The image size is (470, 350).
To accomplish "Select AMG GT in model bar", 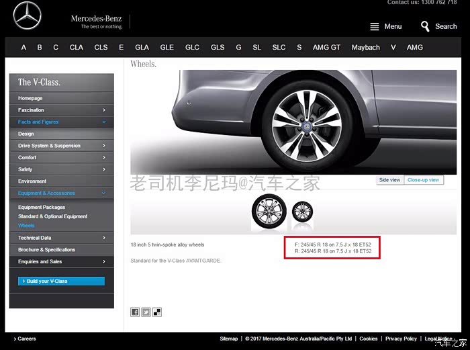I will tap(326, 48).
